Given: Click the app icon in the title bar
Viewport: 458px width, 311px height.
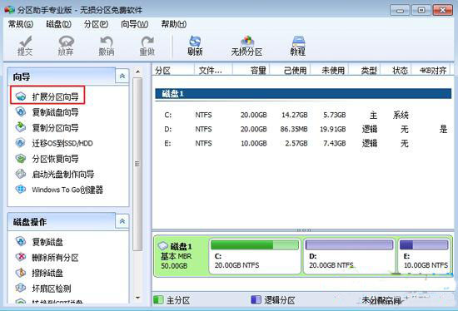Looking at the screenshot, I should 10,10.
